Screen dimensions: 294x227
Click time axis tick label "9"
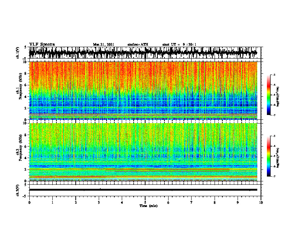[x=238, y=203]
